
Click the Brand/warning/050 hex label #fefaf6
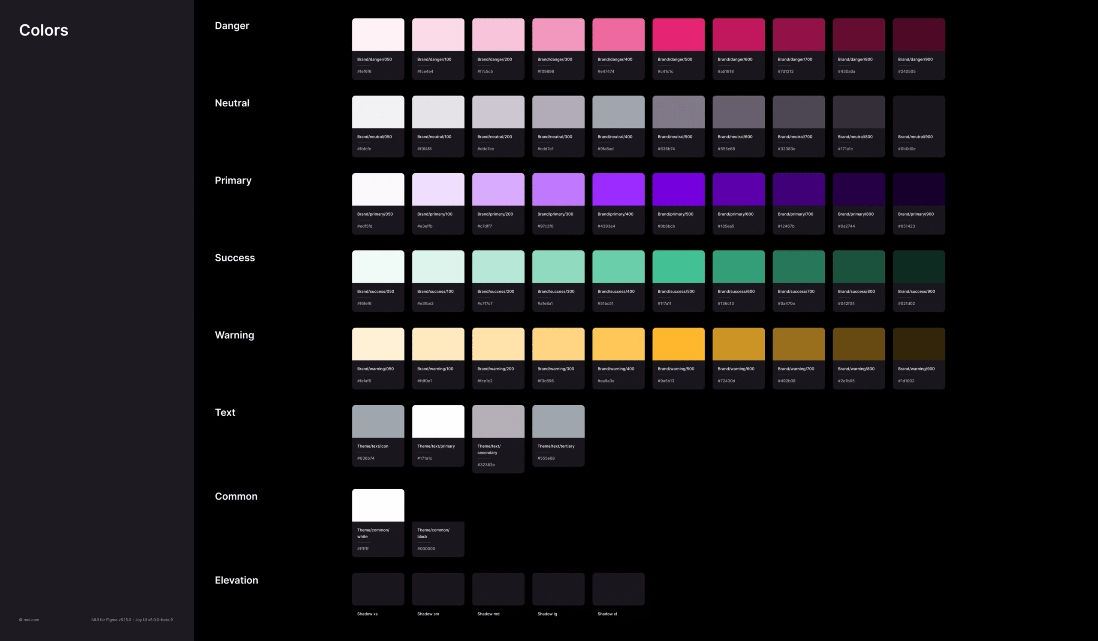pos(364,381)
